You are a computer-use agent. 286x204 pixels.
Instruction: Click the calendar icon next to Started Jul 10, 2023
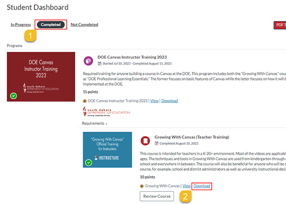[x=100, y=63]
